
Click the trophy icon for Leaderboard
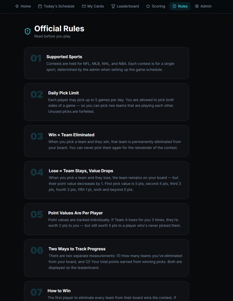113,6
